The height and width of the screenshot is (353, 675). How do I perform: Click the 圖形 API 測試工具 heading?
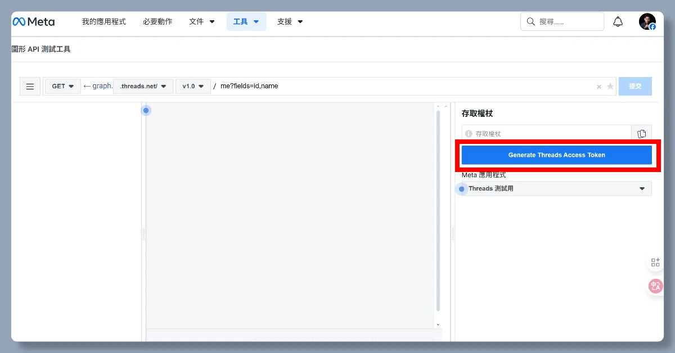tap(41, 49)
